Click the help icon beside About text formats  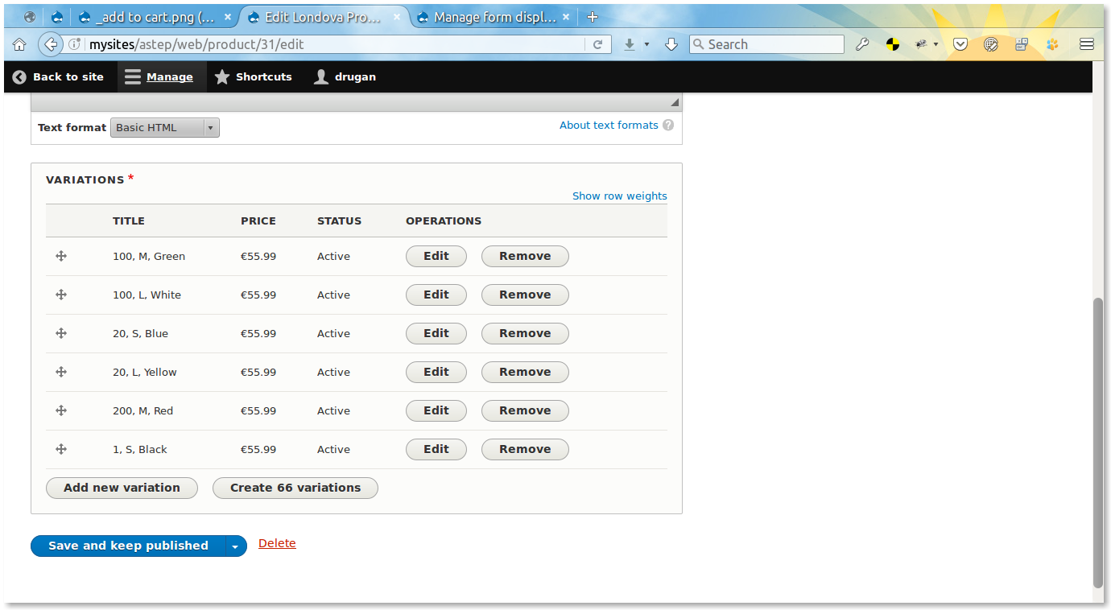click(668, 126)
